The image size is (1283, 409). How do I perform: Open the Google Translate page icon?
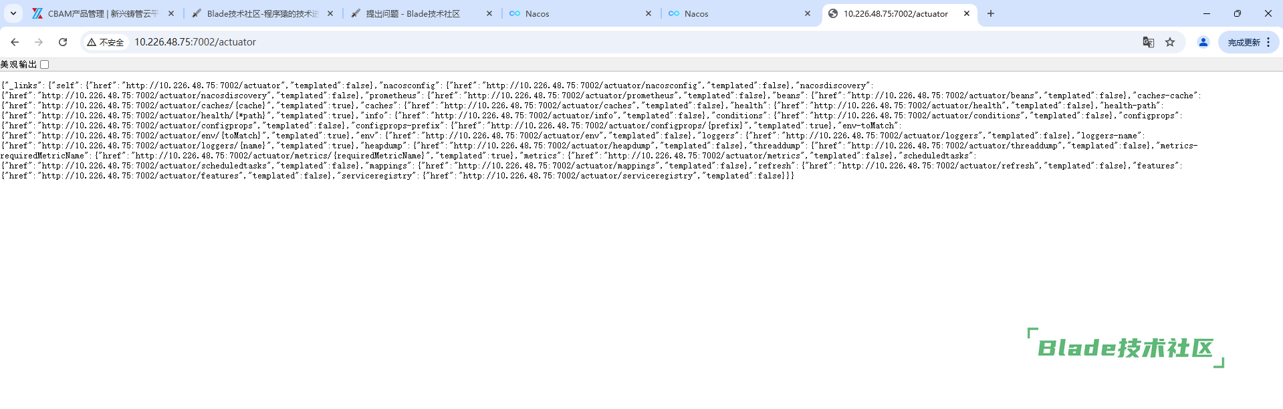1148,42
